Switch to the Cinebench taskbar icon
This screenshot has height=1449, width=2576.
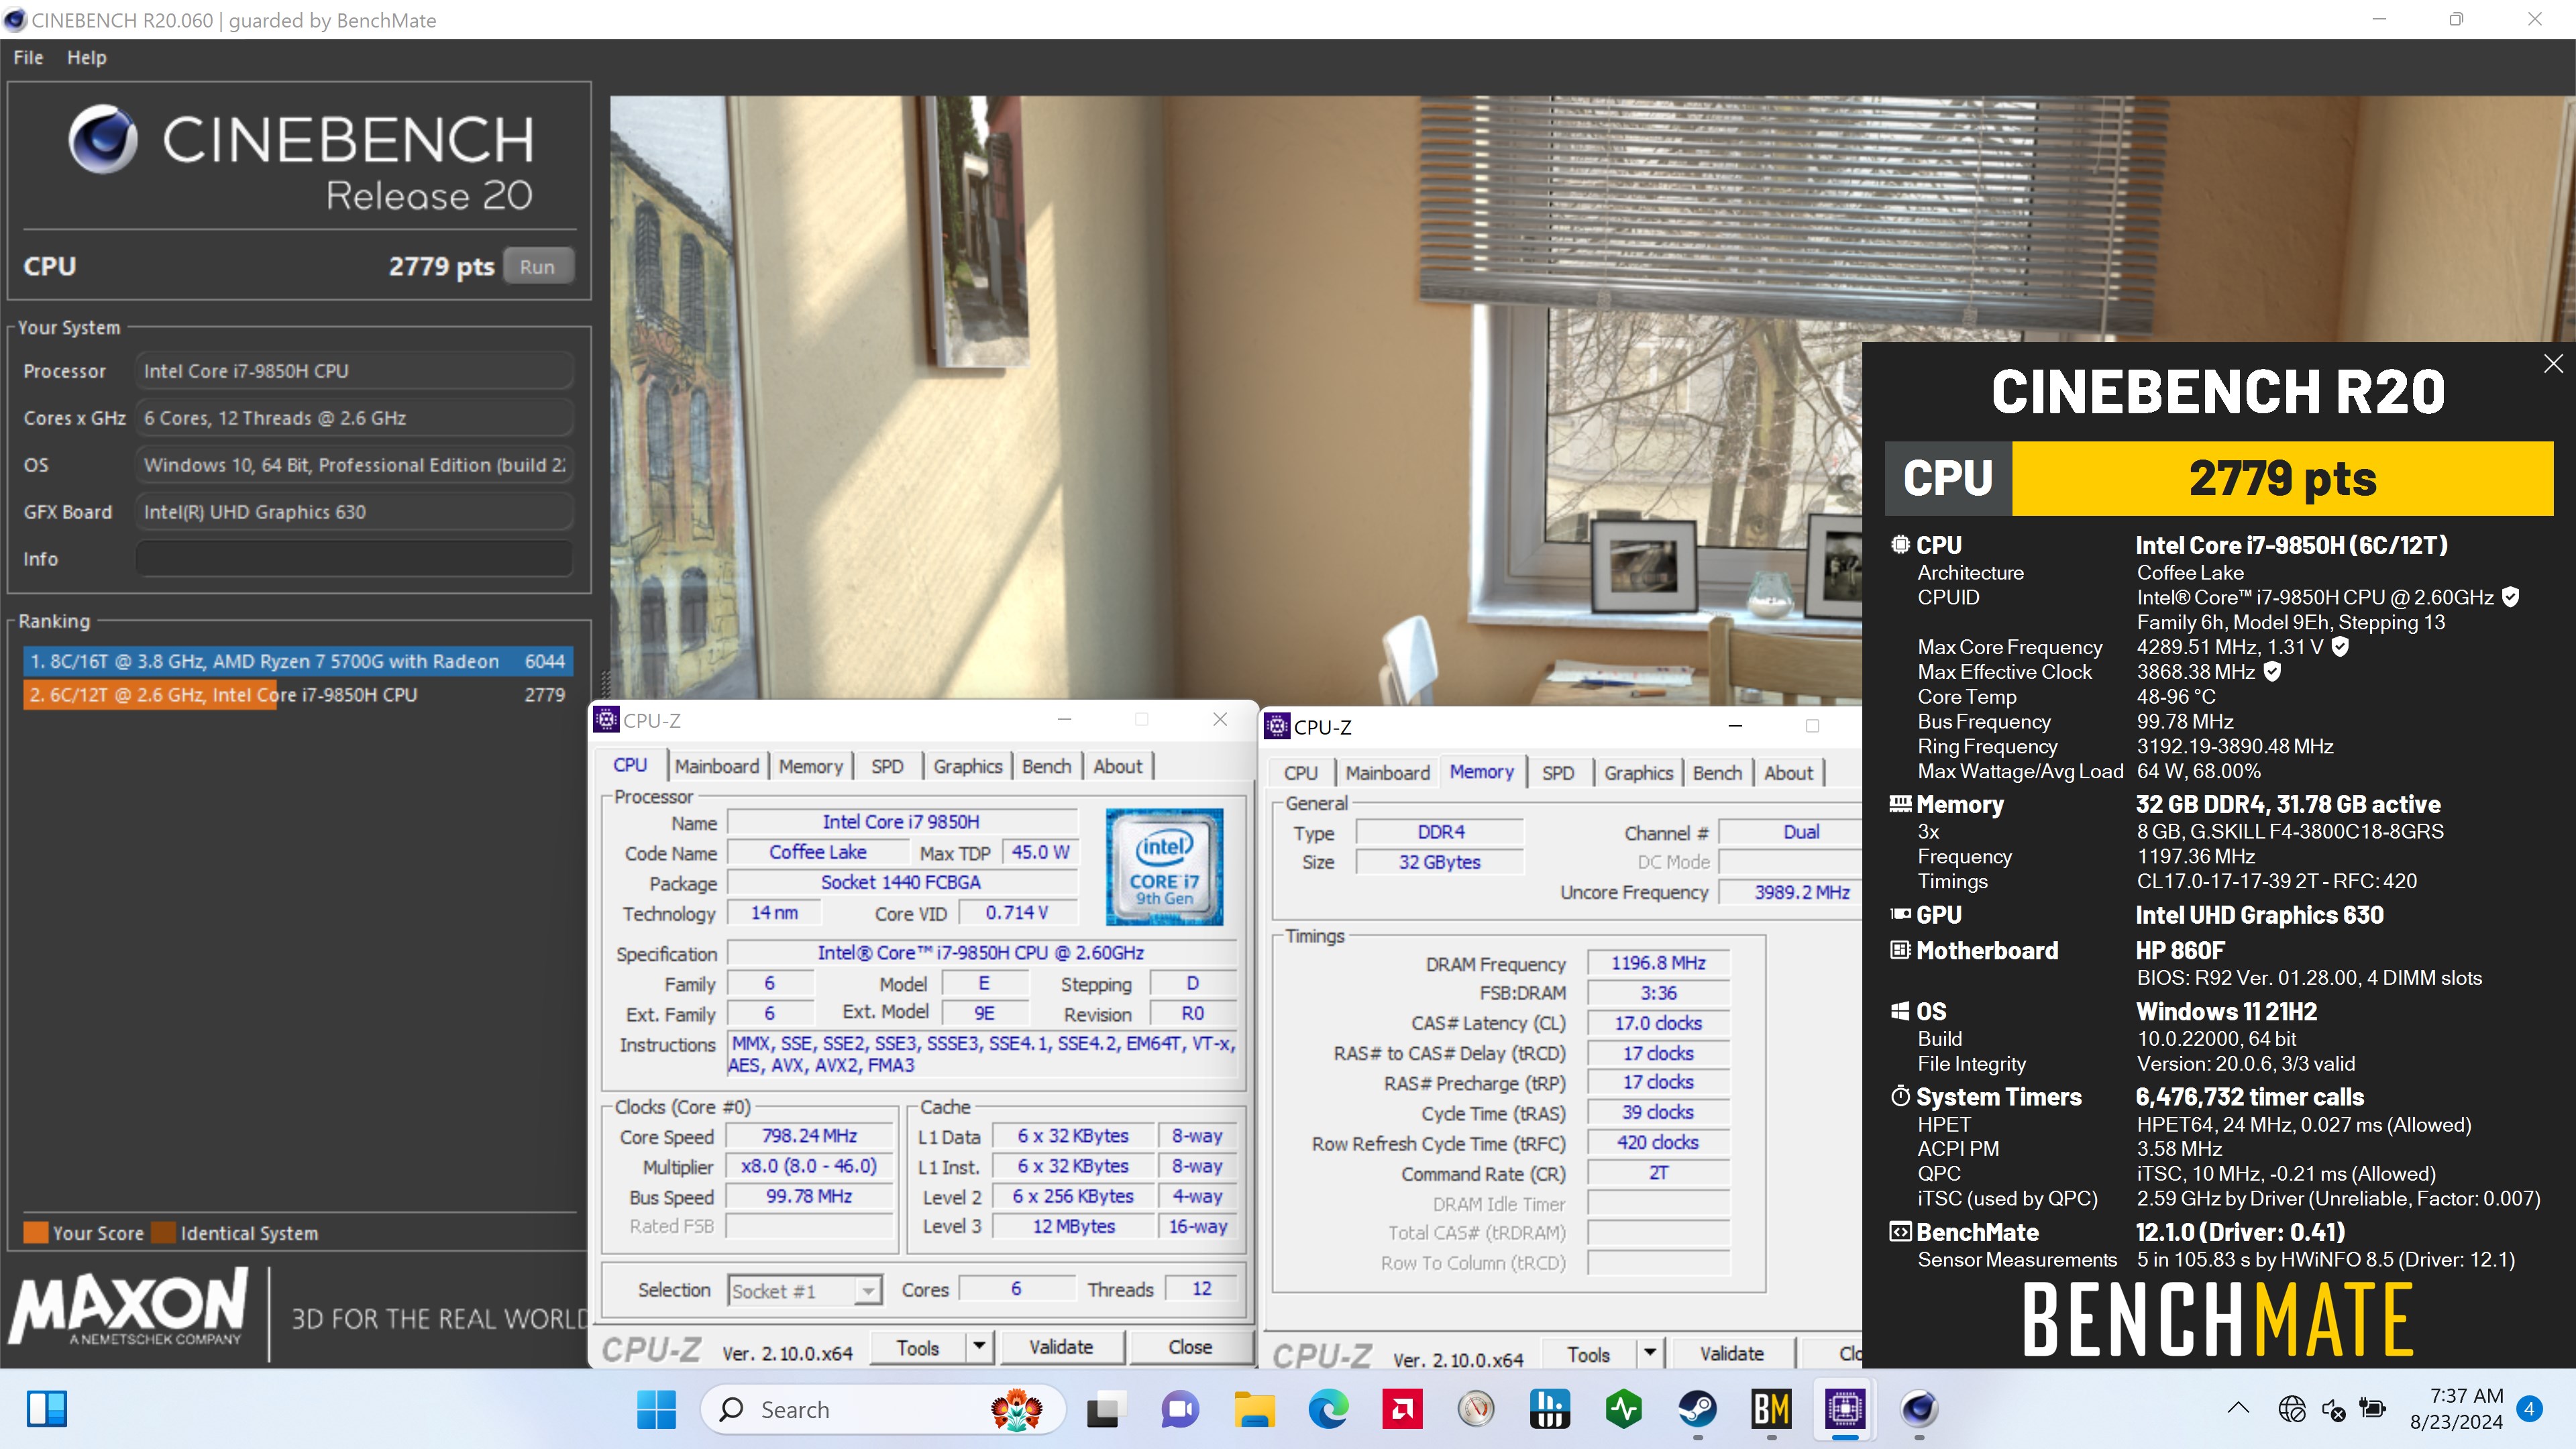[1919, 1409]
